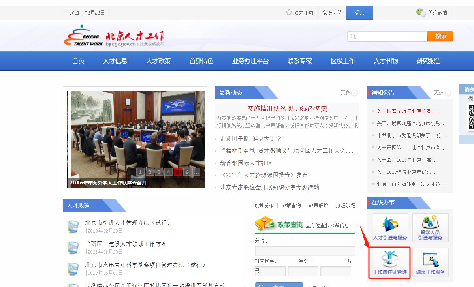Click the 设为主页 text link
Image resolution: width=474 pixels, height=287 pixels.
[x=304, y=13]
